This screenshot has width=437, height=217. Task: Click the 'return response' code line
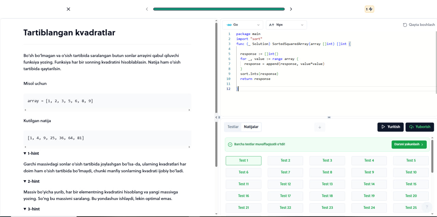click(255, 79)
